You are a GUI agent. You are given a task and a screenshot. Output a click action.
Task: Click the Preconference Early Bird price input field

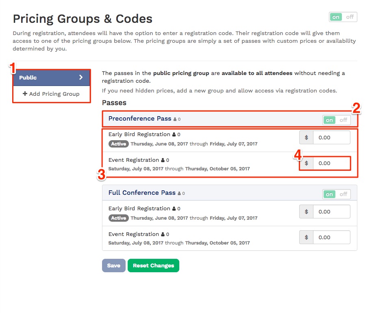coord(332,137)
